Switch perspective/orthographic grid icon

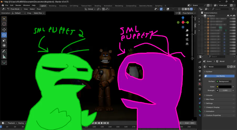pyautogui.click(x=187, y=44)
